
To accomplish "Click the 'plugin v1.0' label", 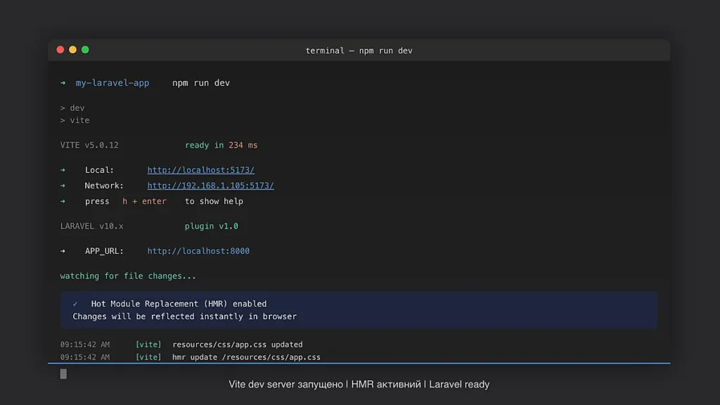I will (x=211, y=226).
